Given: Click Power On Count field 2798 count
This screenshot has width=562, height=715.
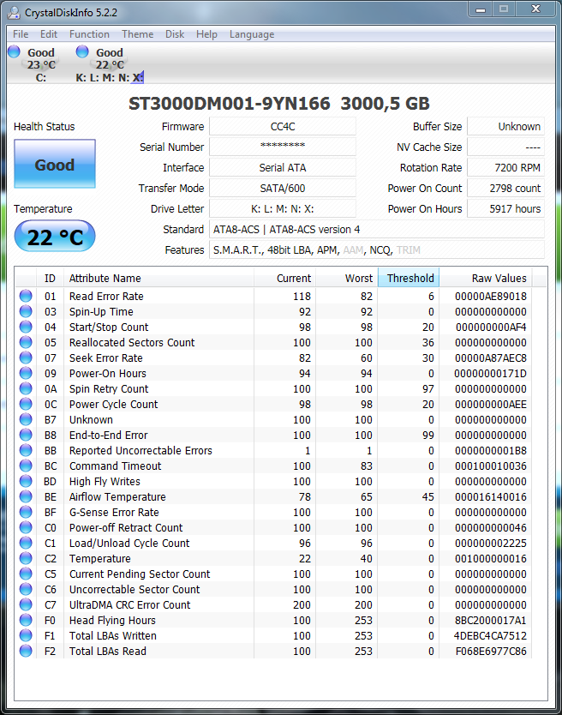Looking at the screenshot, I should (x=506, y=189).
